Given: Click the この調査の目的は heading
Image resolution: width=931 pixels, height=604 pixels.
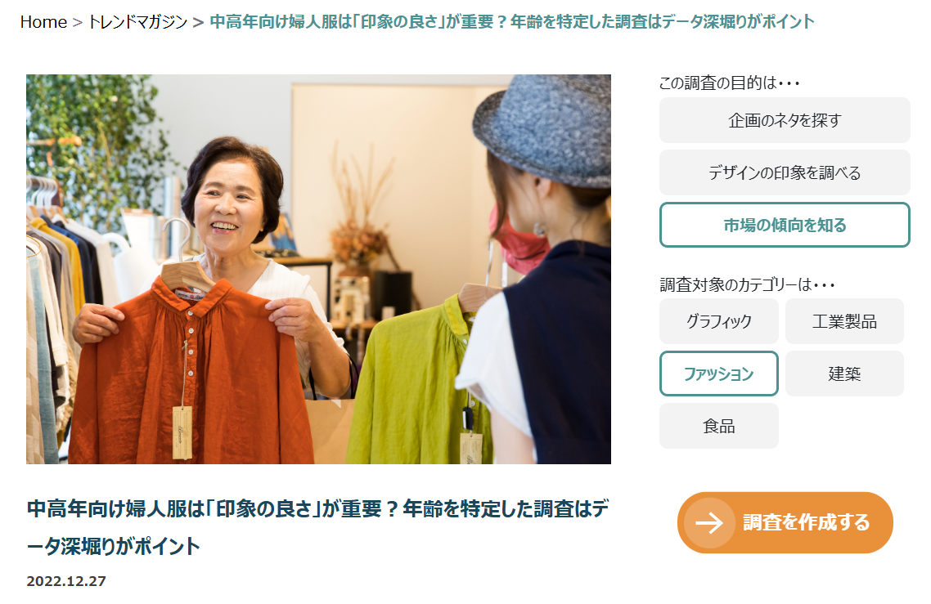Looking at the screenshot, I should (729, 83).
